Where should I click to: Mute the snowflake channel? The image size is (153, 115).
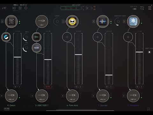point(137,87)
